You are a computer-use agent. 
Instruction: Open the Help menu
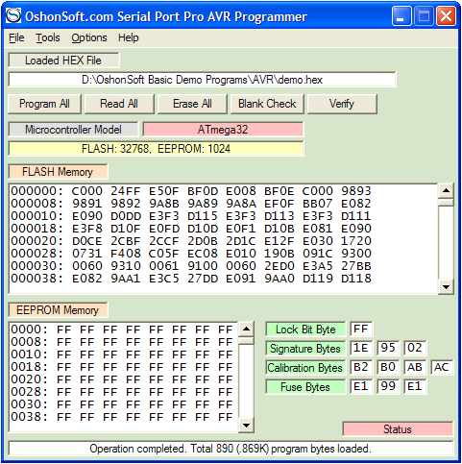[129, 37]
